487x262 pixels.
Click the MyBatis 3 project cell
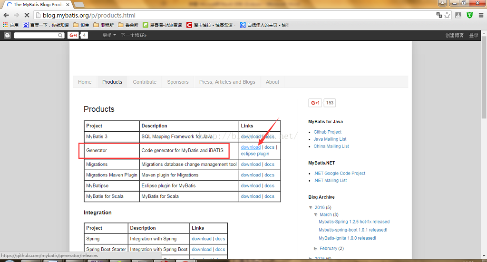(112, 136)
